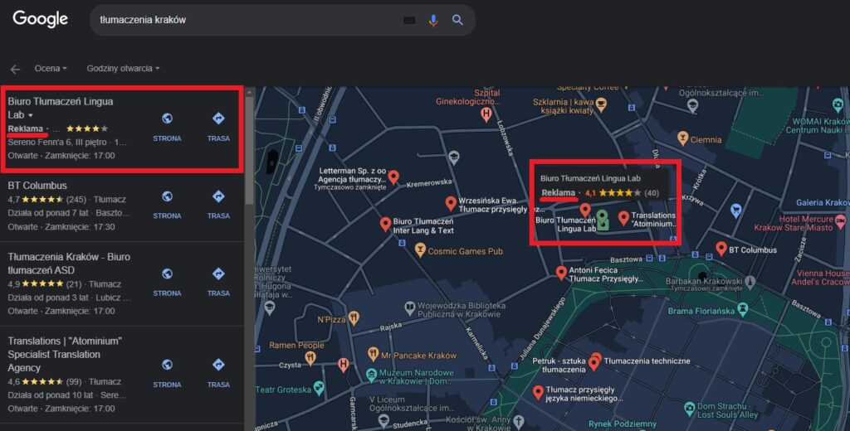
Task: Open the on-screen keyboard icon in search bar
Action: coord(409,21)
